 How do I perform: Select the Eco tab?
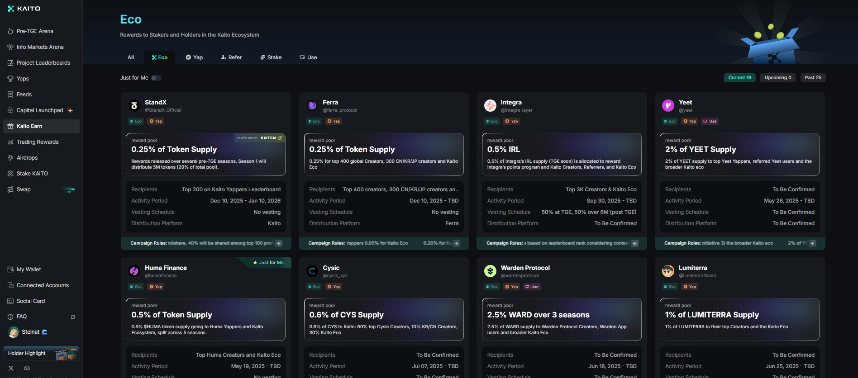160,57
